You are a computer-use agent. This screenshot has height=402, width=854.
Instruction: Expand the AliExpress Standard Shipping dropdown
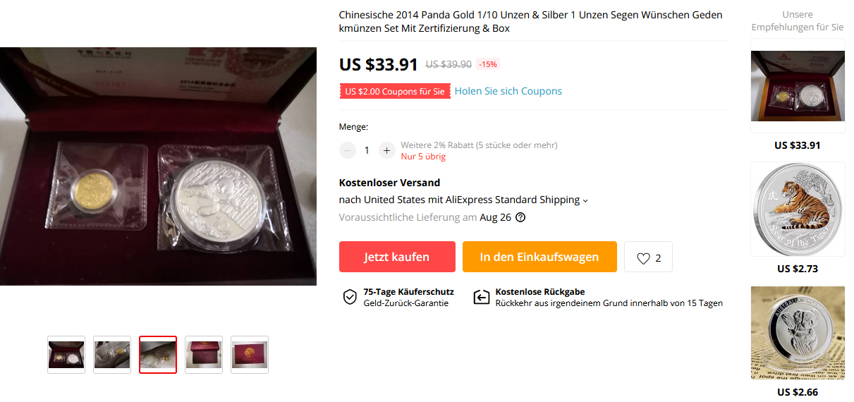point(585,200)
